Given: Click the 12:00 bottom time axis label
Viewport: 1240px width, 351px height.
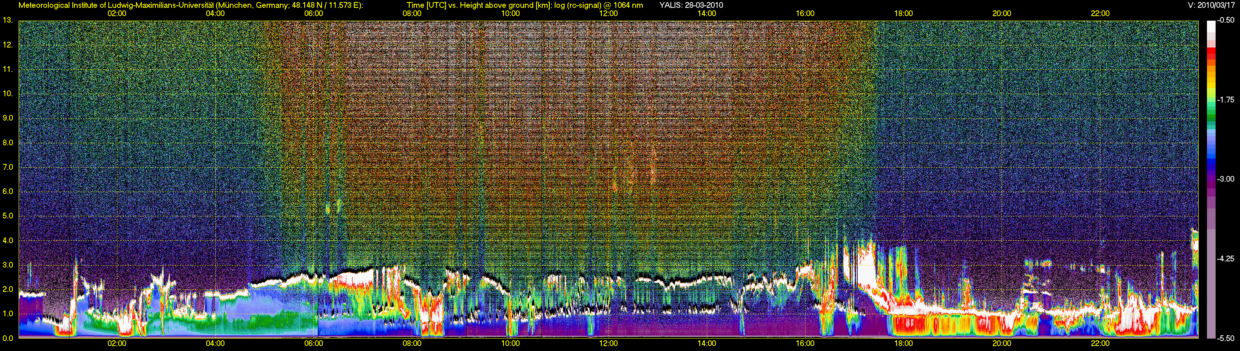Looking at the screenshot, I should point(608,343).
